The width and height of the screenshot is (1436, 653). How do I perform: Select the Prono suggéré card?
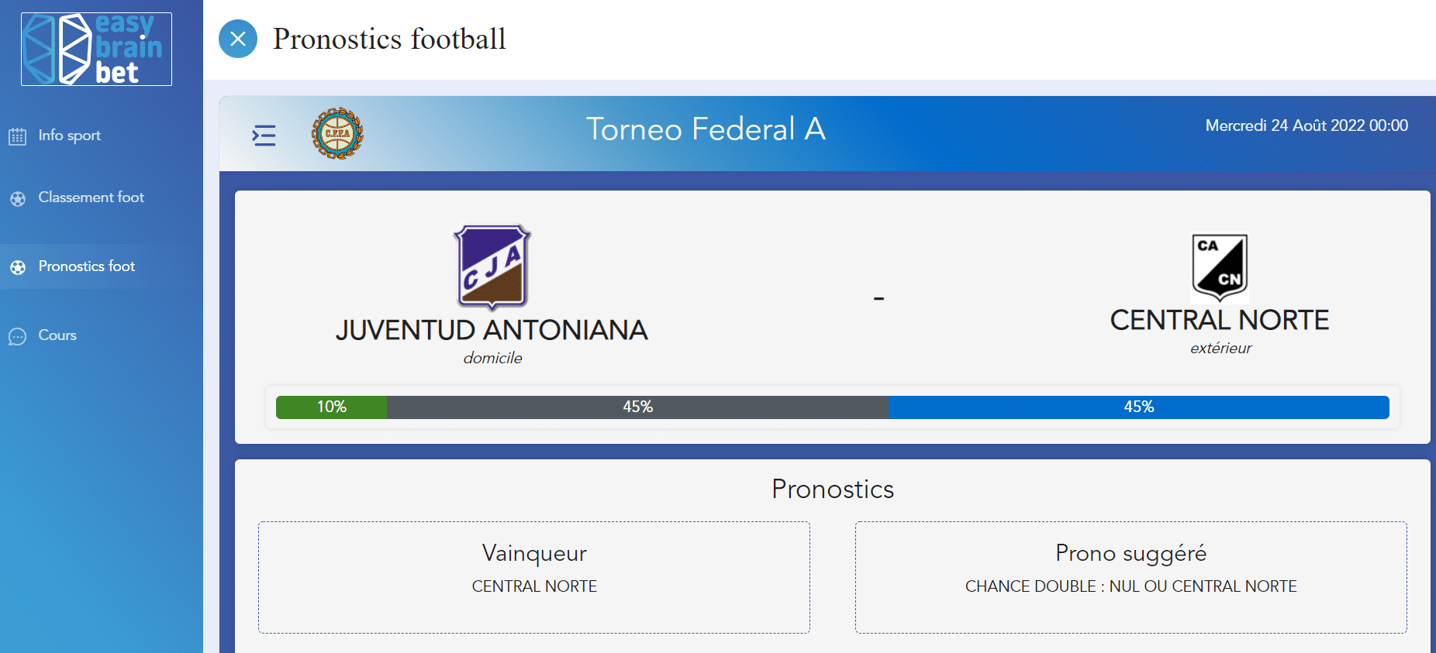pos(1131,577)
